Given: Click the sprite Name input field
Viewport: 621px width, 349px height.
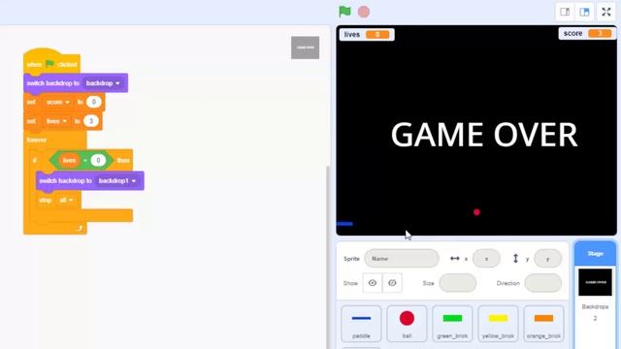Looking at the screenshot, I should [402, 259].
